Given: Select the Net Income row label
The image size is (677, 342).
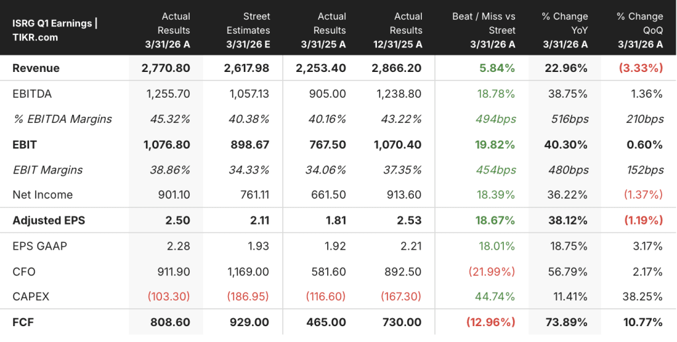Looking at the screenshot, I should [x=43, y=195].
